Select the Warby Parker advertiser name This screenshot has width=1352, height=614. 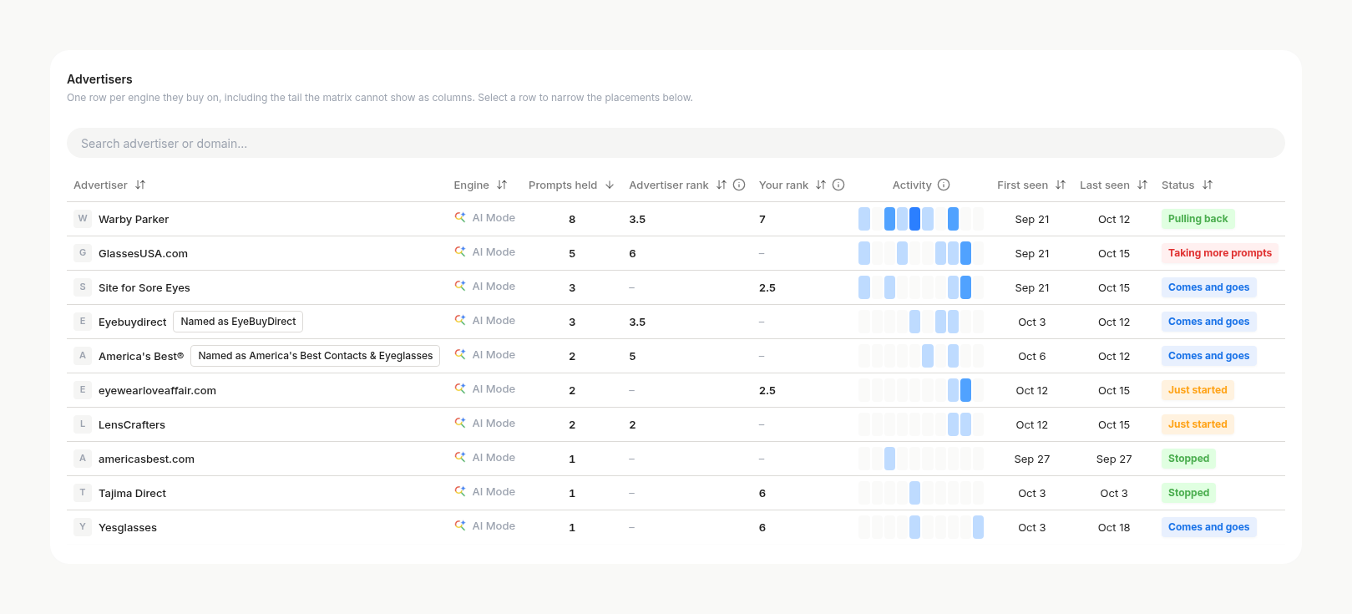coord(134,220)
